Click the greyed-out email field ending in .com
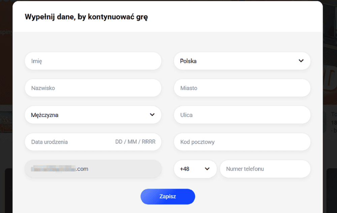The image size is (337, 213). pos(93,169)
